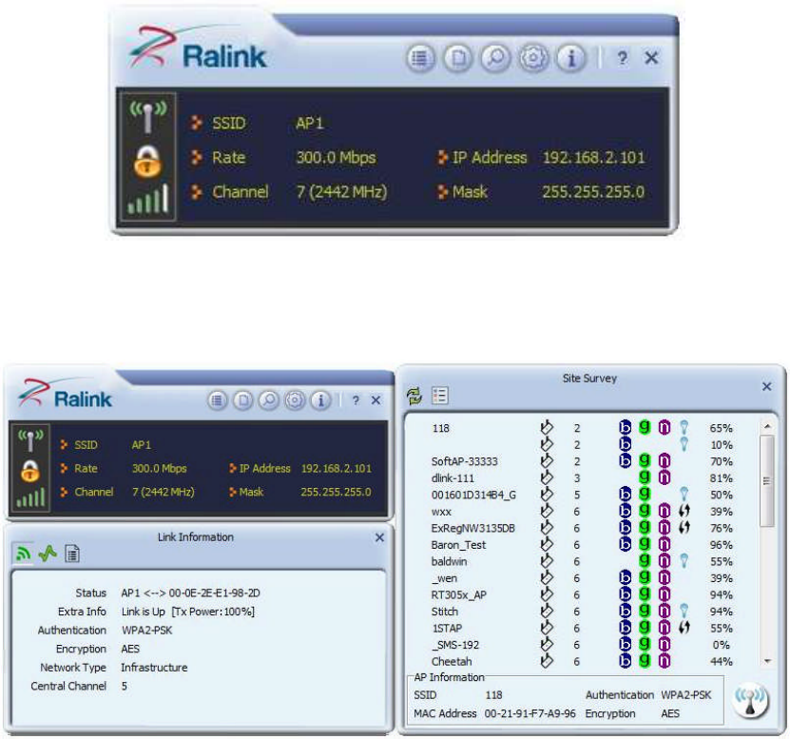
Task: Click the padlock security icon in the larger Ralink window
Action: tap(147, 162)
